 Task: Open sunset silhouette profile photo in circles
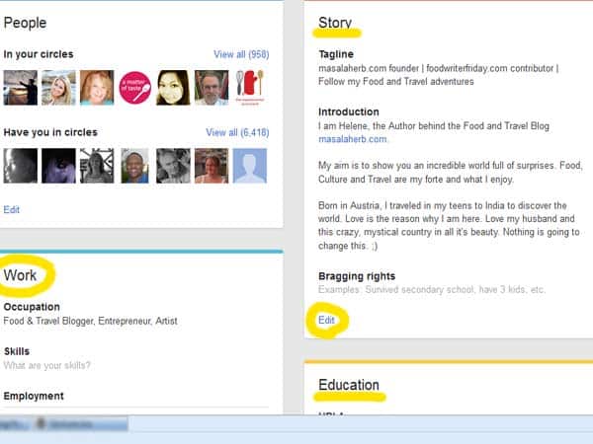21,88
